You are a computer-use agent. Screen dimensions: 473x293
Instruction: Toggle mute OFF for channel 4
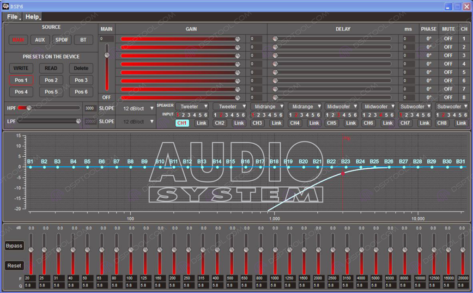(x=448, y=64)
